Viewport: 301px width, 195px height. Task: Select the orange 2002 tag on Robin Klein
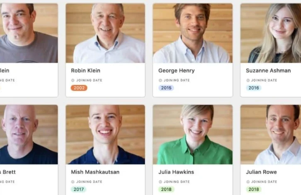coord(79,88)
